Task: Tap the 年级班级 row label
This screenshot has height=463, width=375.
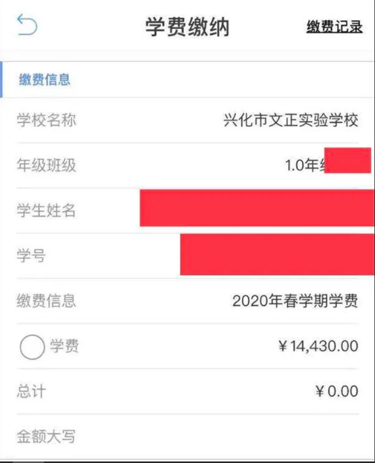Action: coord(46,166)
